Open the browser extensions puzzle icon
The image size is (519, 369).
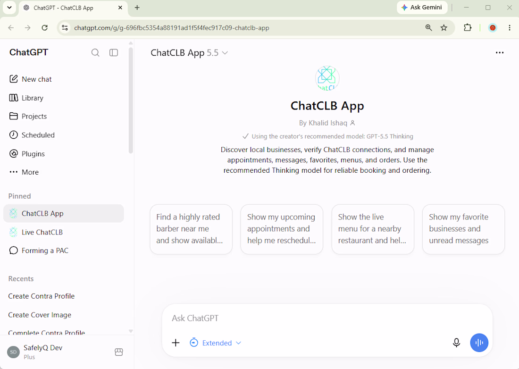468,28
